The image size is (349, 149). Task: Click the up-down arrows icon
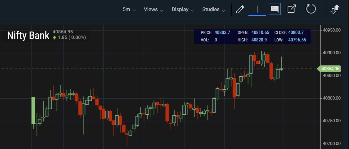coord(335,9)
